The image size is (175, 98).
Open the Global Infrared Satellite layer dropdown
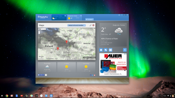point(76,26)
